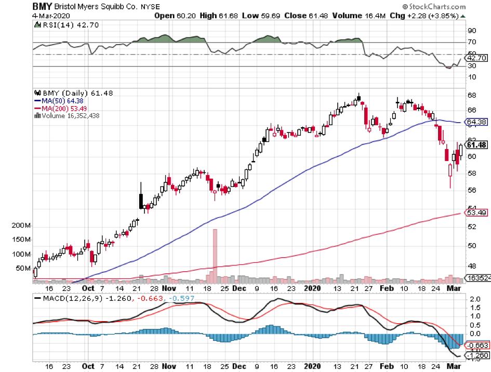Click the Close 61.48 value in header
The height and width of the screenshot is (372, 491).
pos(306,16)
